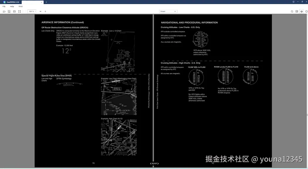Screen dimensions: 308x169
Task: Click 'Special Flight Rules Area (SFRA)' heading
Action: coord(57,76)
